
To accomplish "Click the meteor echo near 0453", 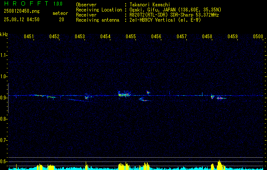I will [x=87, y=97].
